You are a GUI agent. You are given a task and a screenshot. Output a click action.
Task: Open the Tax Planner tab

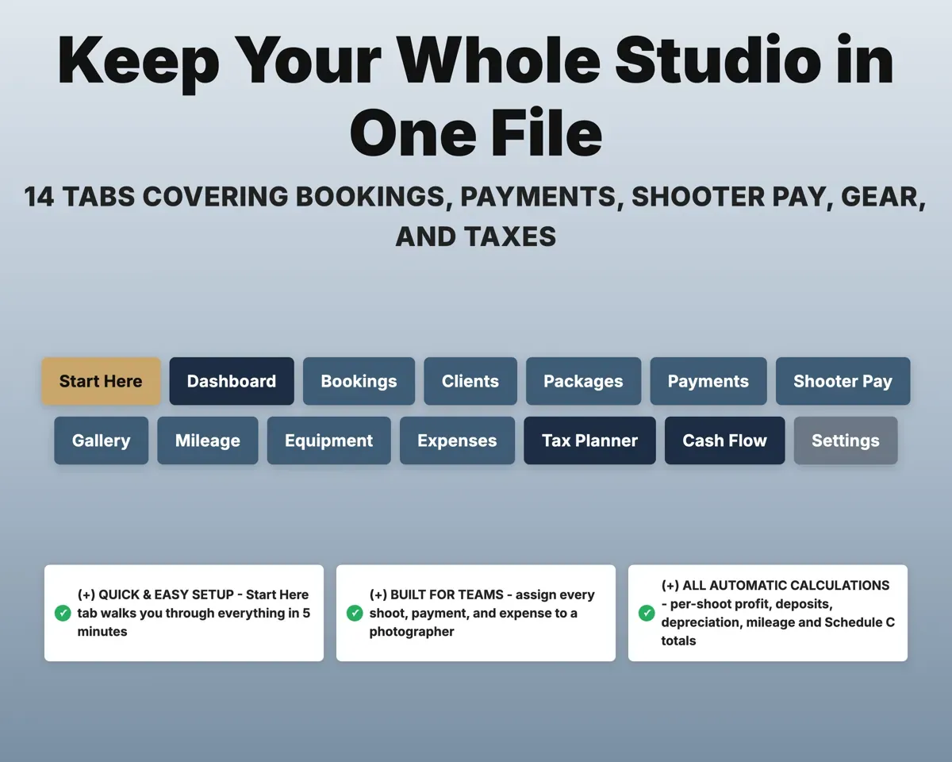589,441
